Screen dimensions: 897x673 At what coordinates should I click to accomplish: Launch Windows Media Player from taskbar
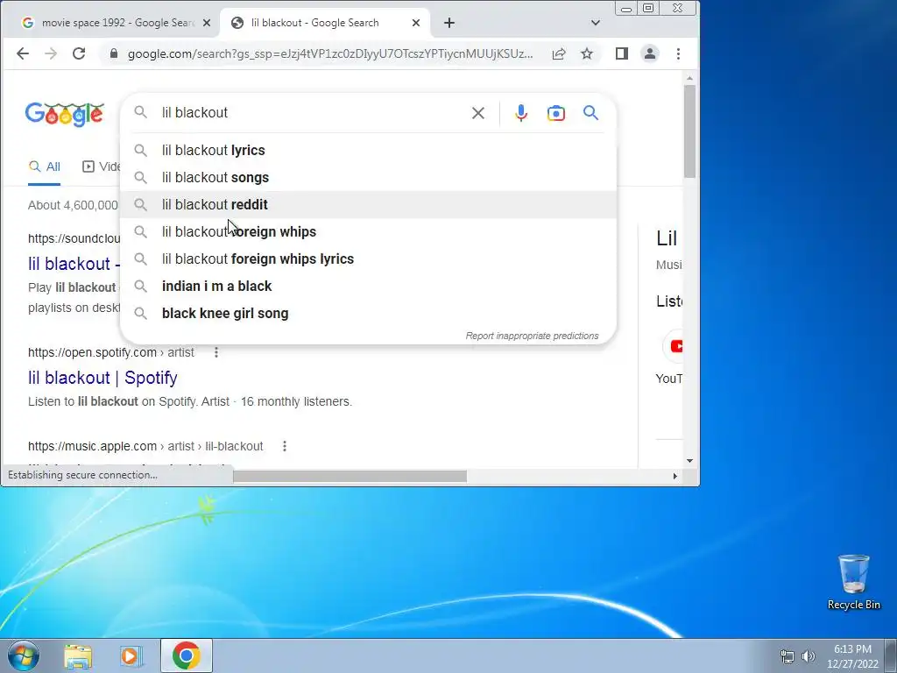[x=131, y=656]
